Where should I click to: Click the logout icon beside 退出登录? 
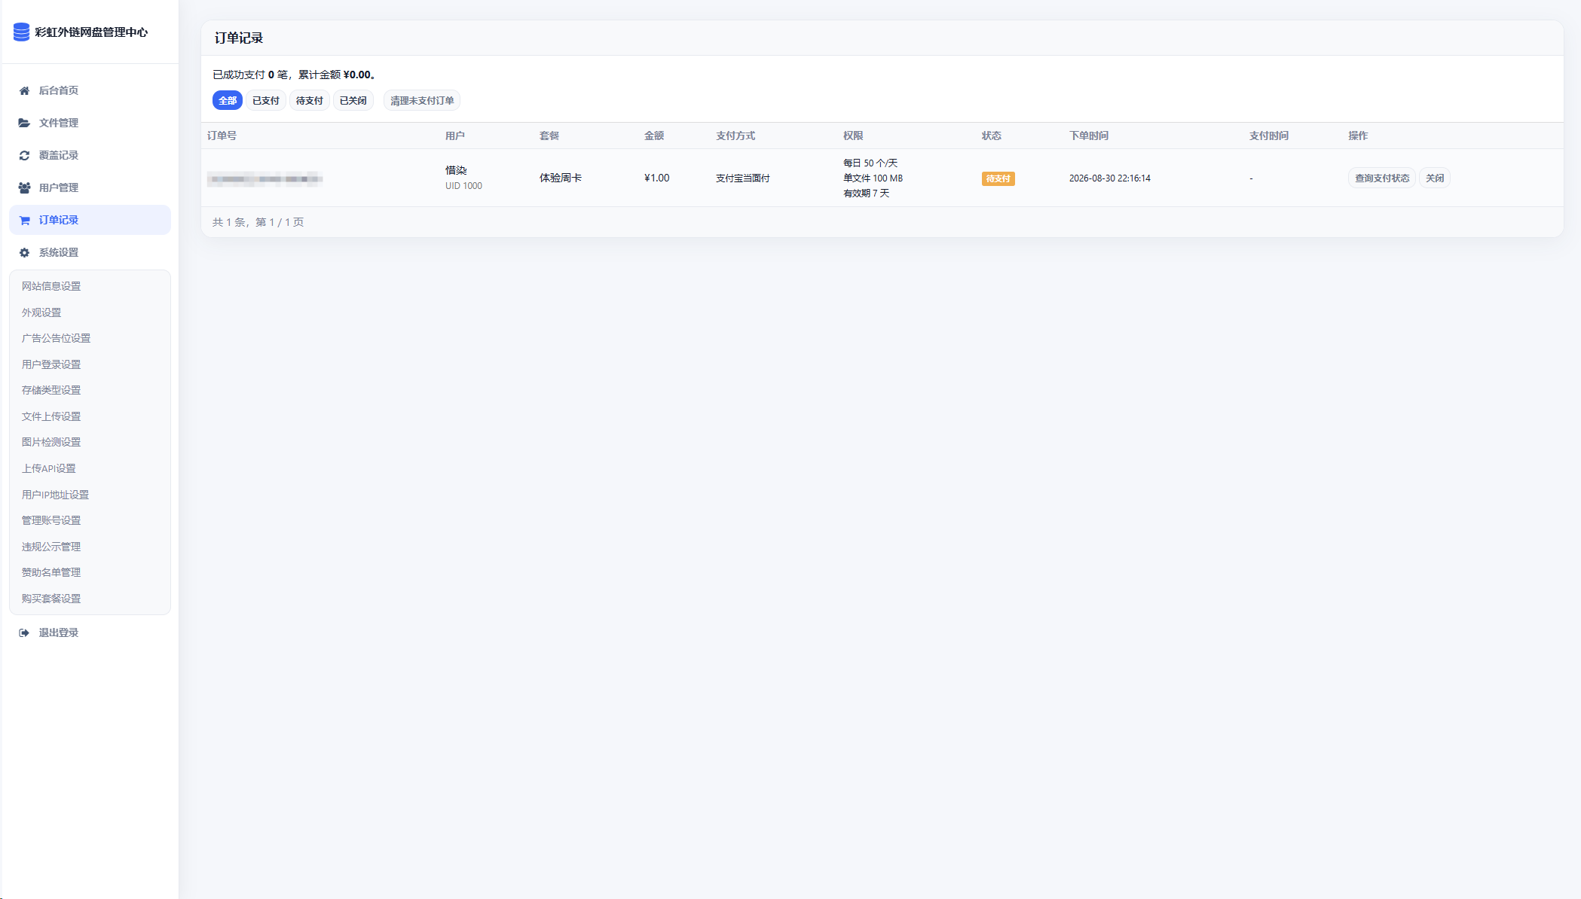24,632
